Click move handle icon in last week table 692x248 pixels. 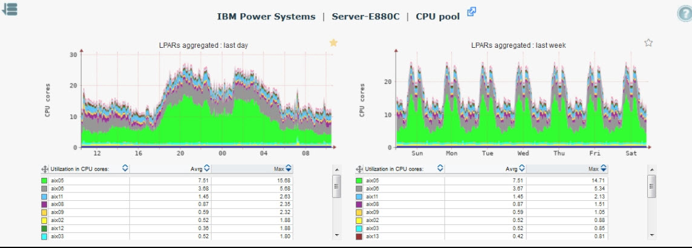click(x=360, y=169)
